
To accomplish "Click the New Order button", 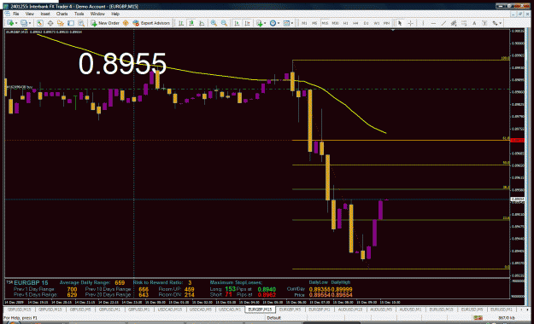I will [105, 23].
